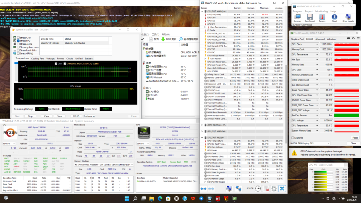Uncheck the Stress FPU option
The image size is (361, 203).
pos(18,41)
